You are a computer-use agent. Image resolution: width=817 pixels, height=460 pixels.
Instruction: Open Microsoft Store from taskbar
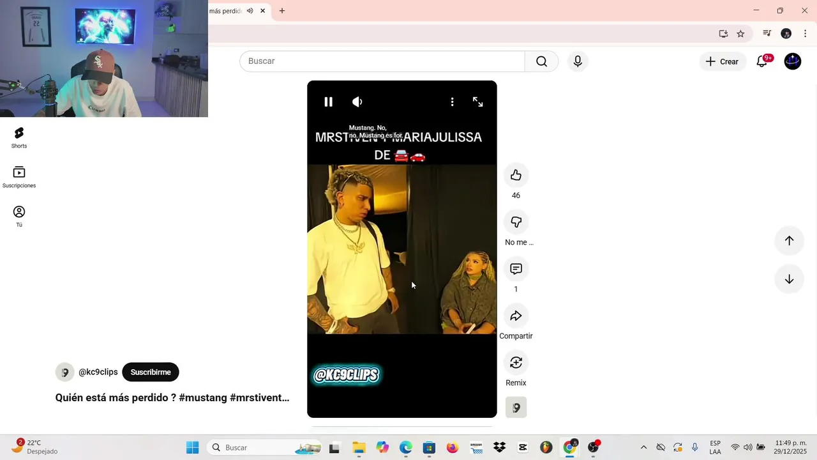[429, 448]
